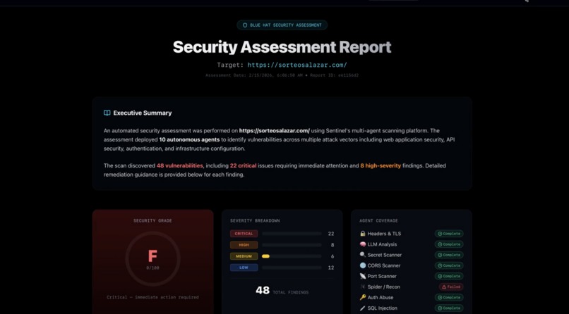The height and width of the screenshot is (314, 569).
Task: Click the SEVERITY BREAKDOWN card heading
Action: pyautogui.click(x=255, y=220)
